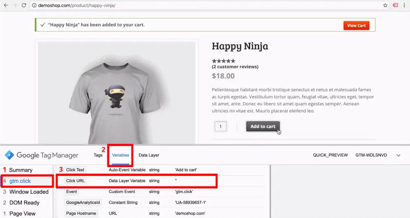Reload the page with refresh icon
Screen dimensions: 410x218
point(24,5)
